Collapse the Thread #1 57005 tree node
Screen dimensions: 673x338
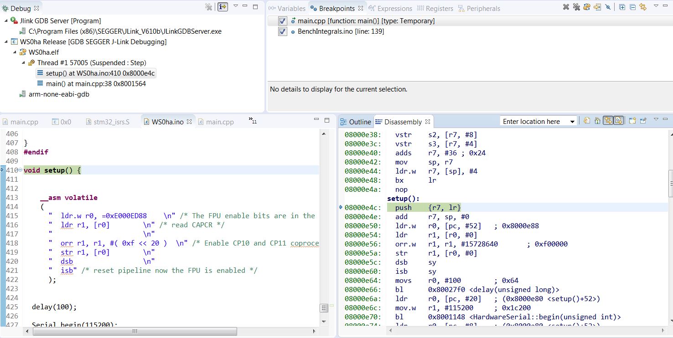(23, 63)
